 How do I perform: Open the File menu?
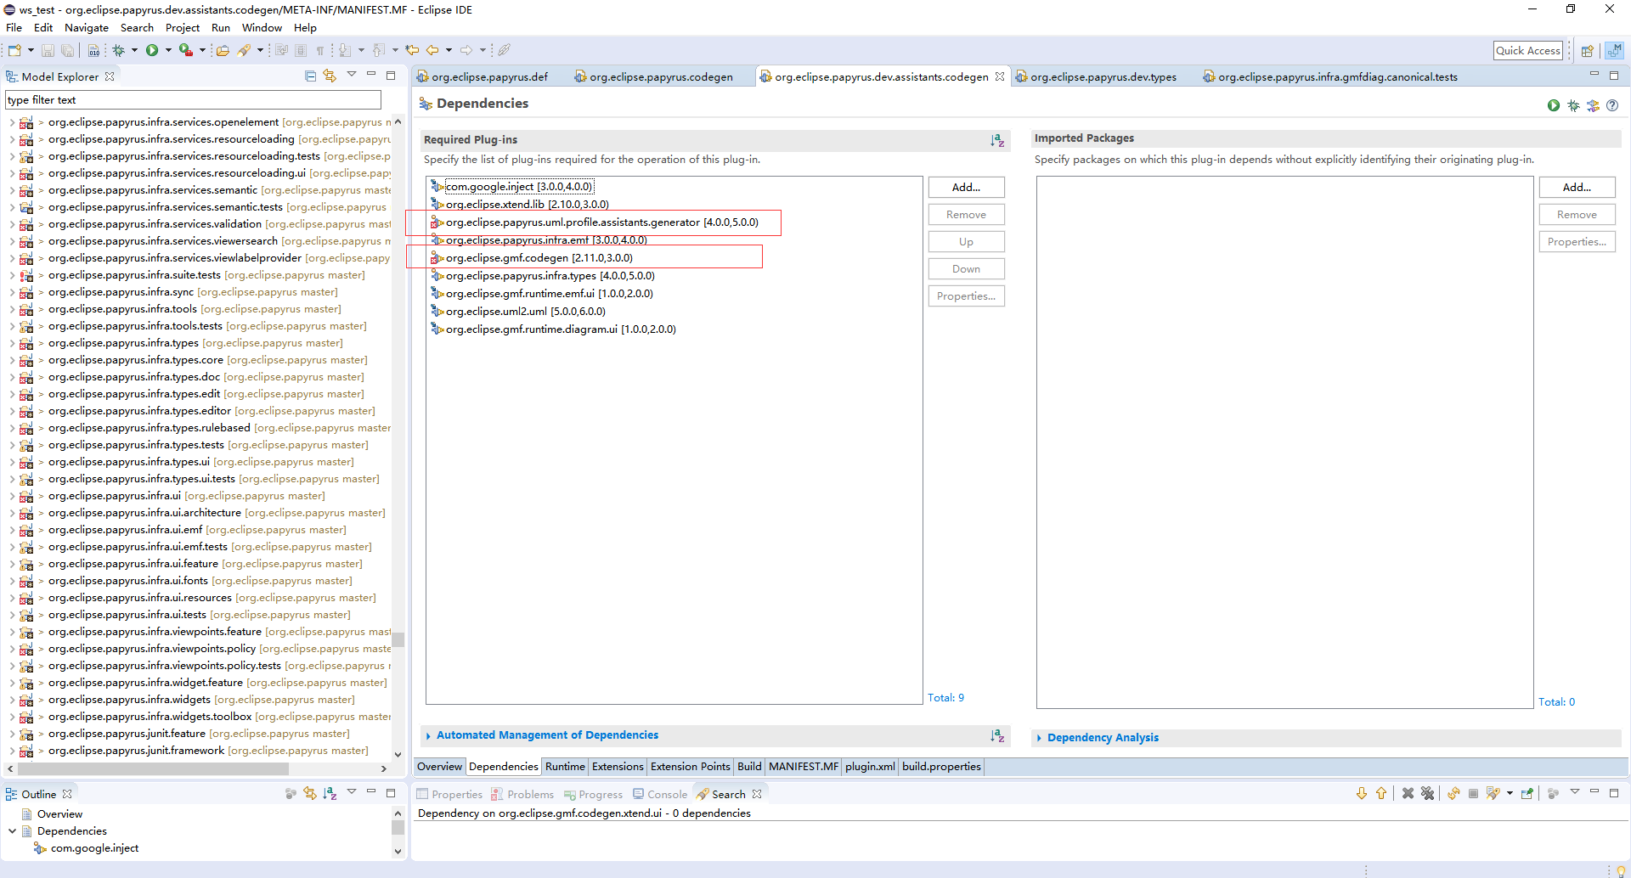point(14,28)
